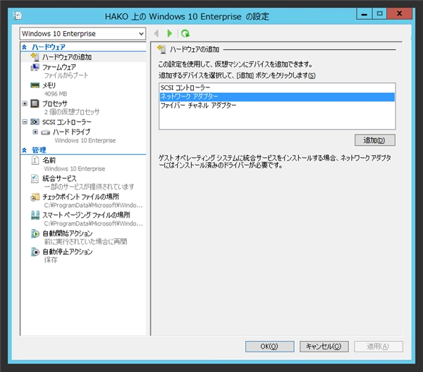Click the green refresh icon
Image resolution: width=423 pixels, height=372 pixels.
185,33
